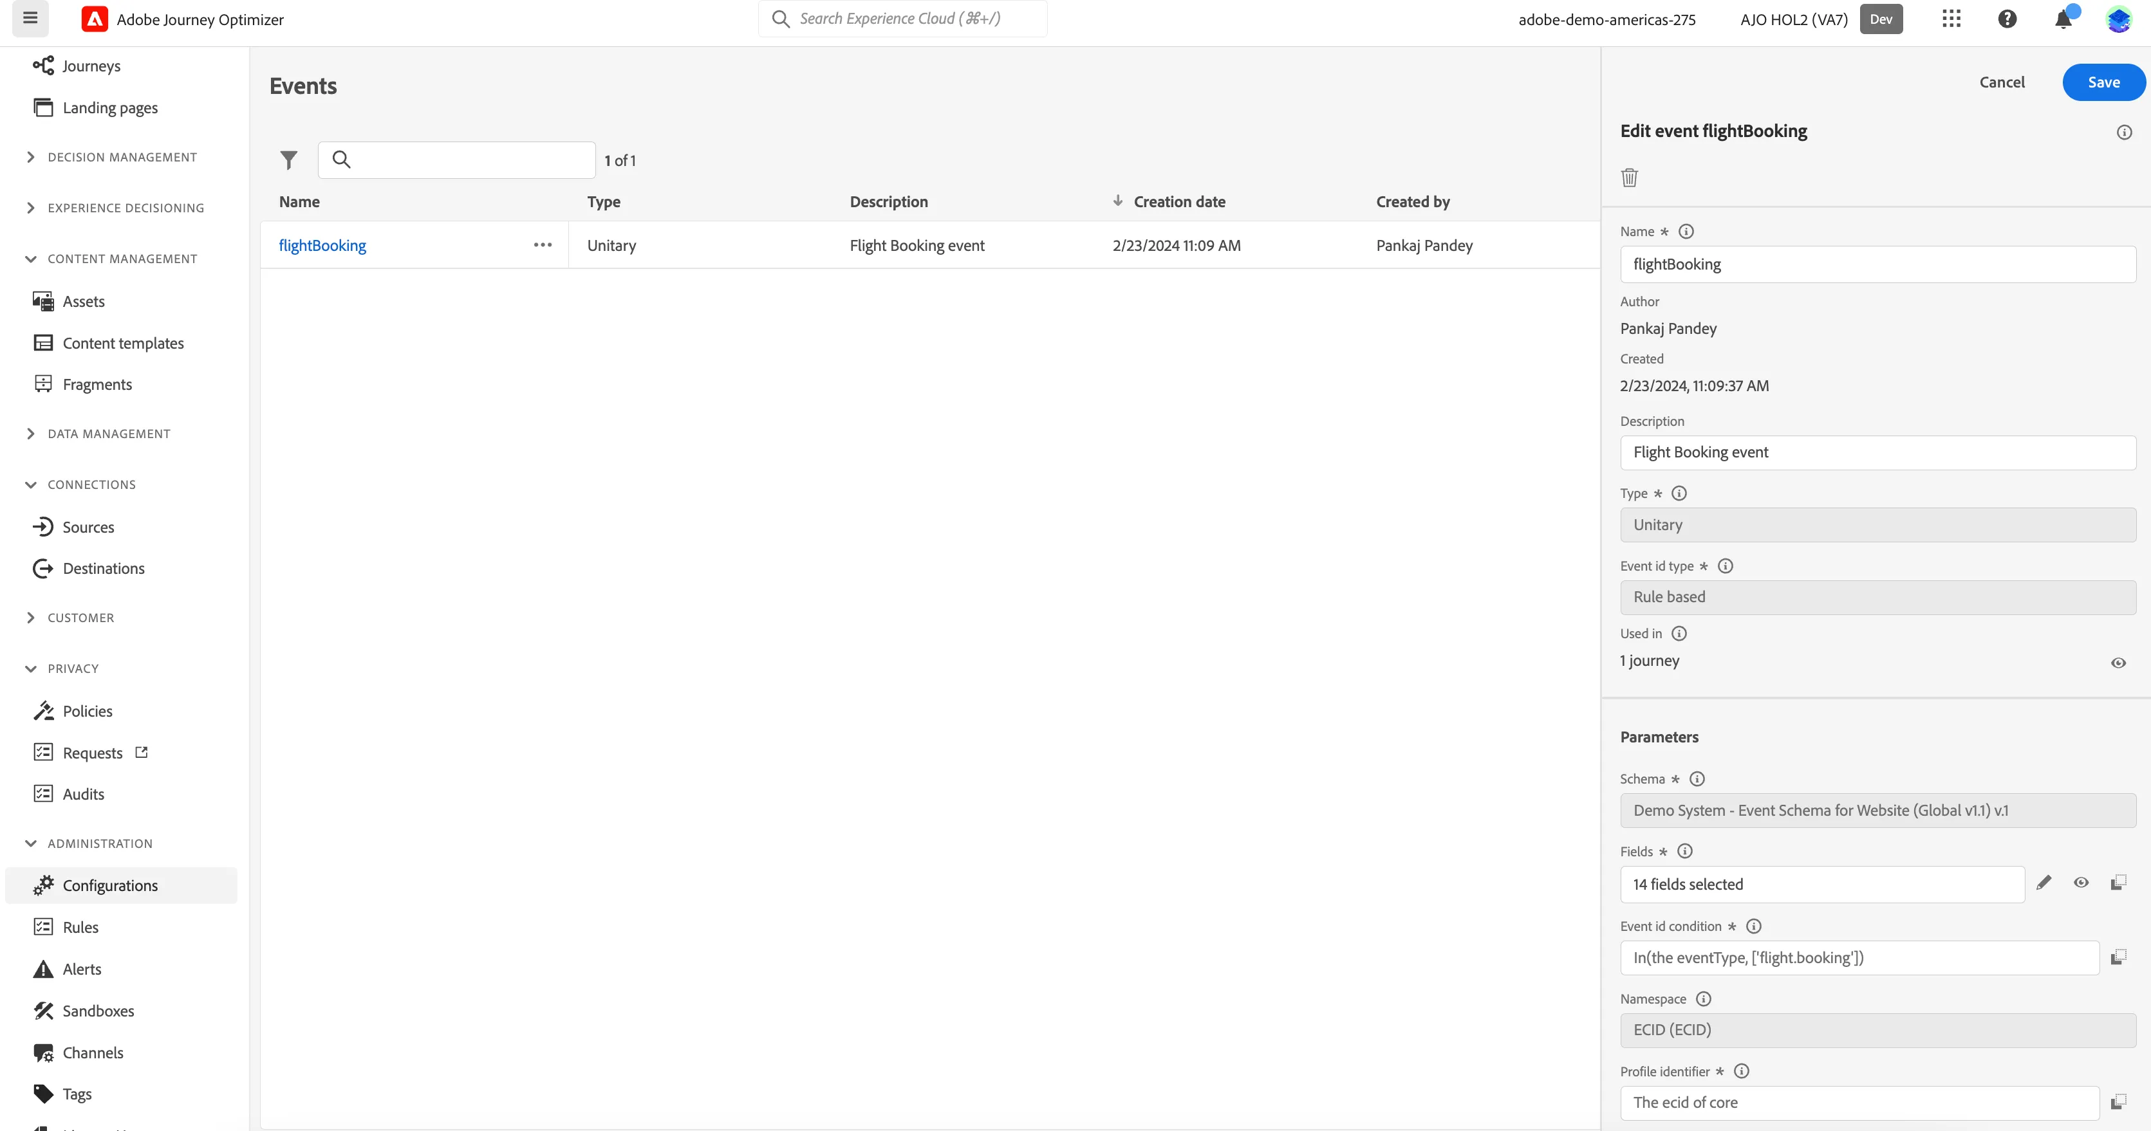Open the app switcher grid
Screen dimensions: 2151x1131
coord(1951,19)
